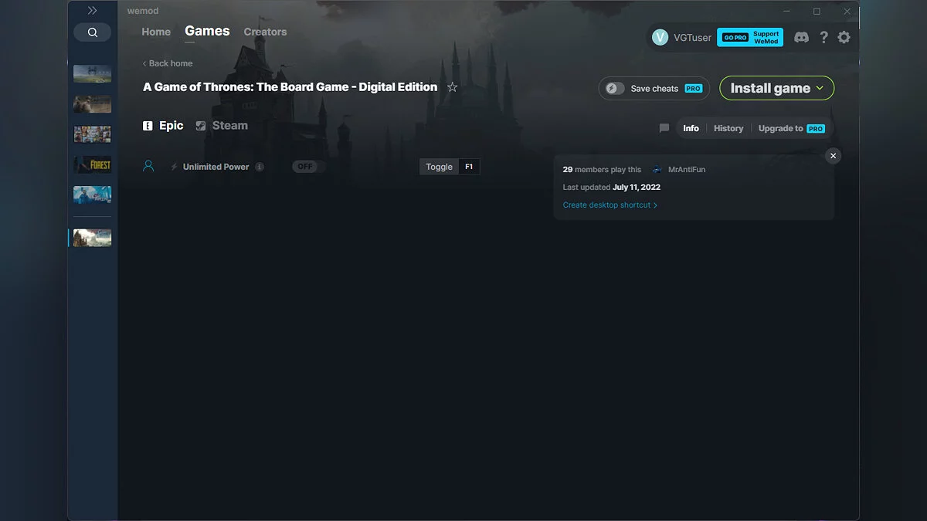This screenshot has width=927, height=521.
Task: Open the Creators tab
Action: tap(265, 32)
